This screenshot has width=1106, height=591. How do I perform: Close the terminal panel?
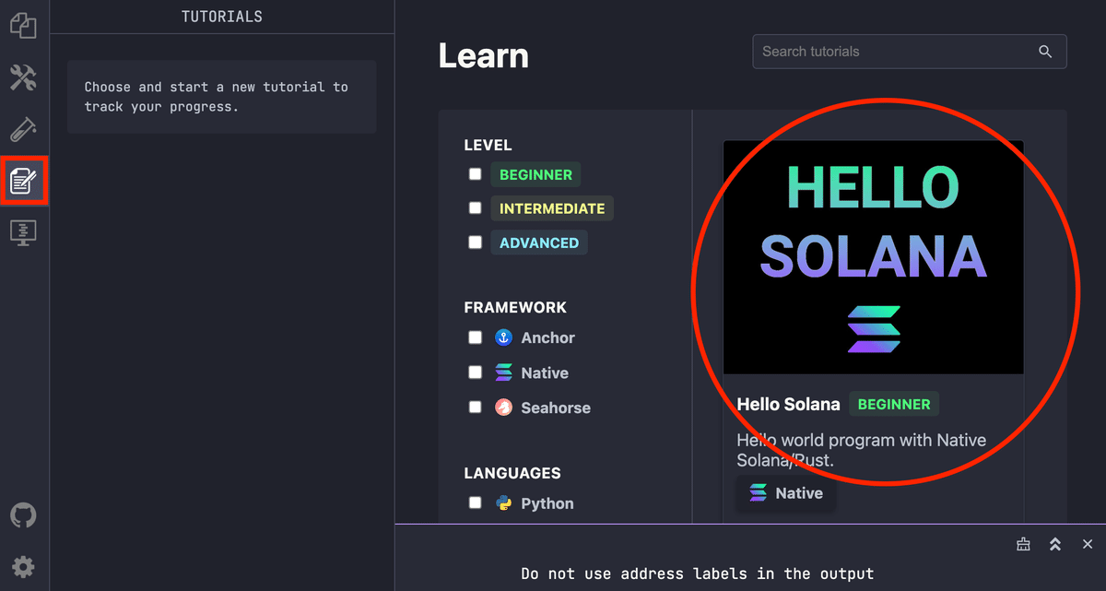(x=1088, y=544)
